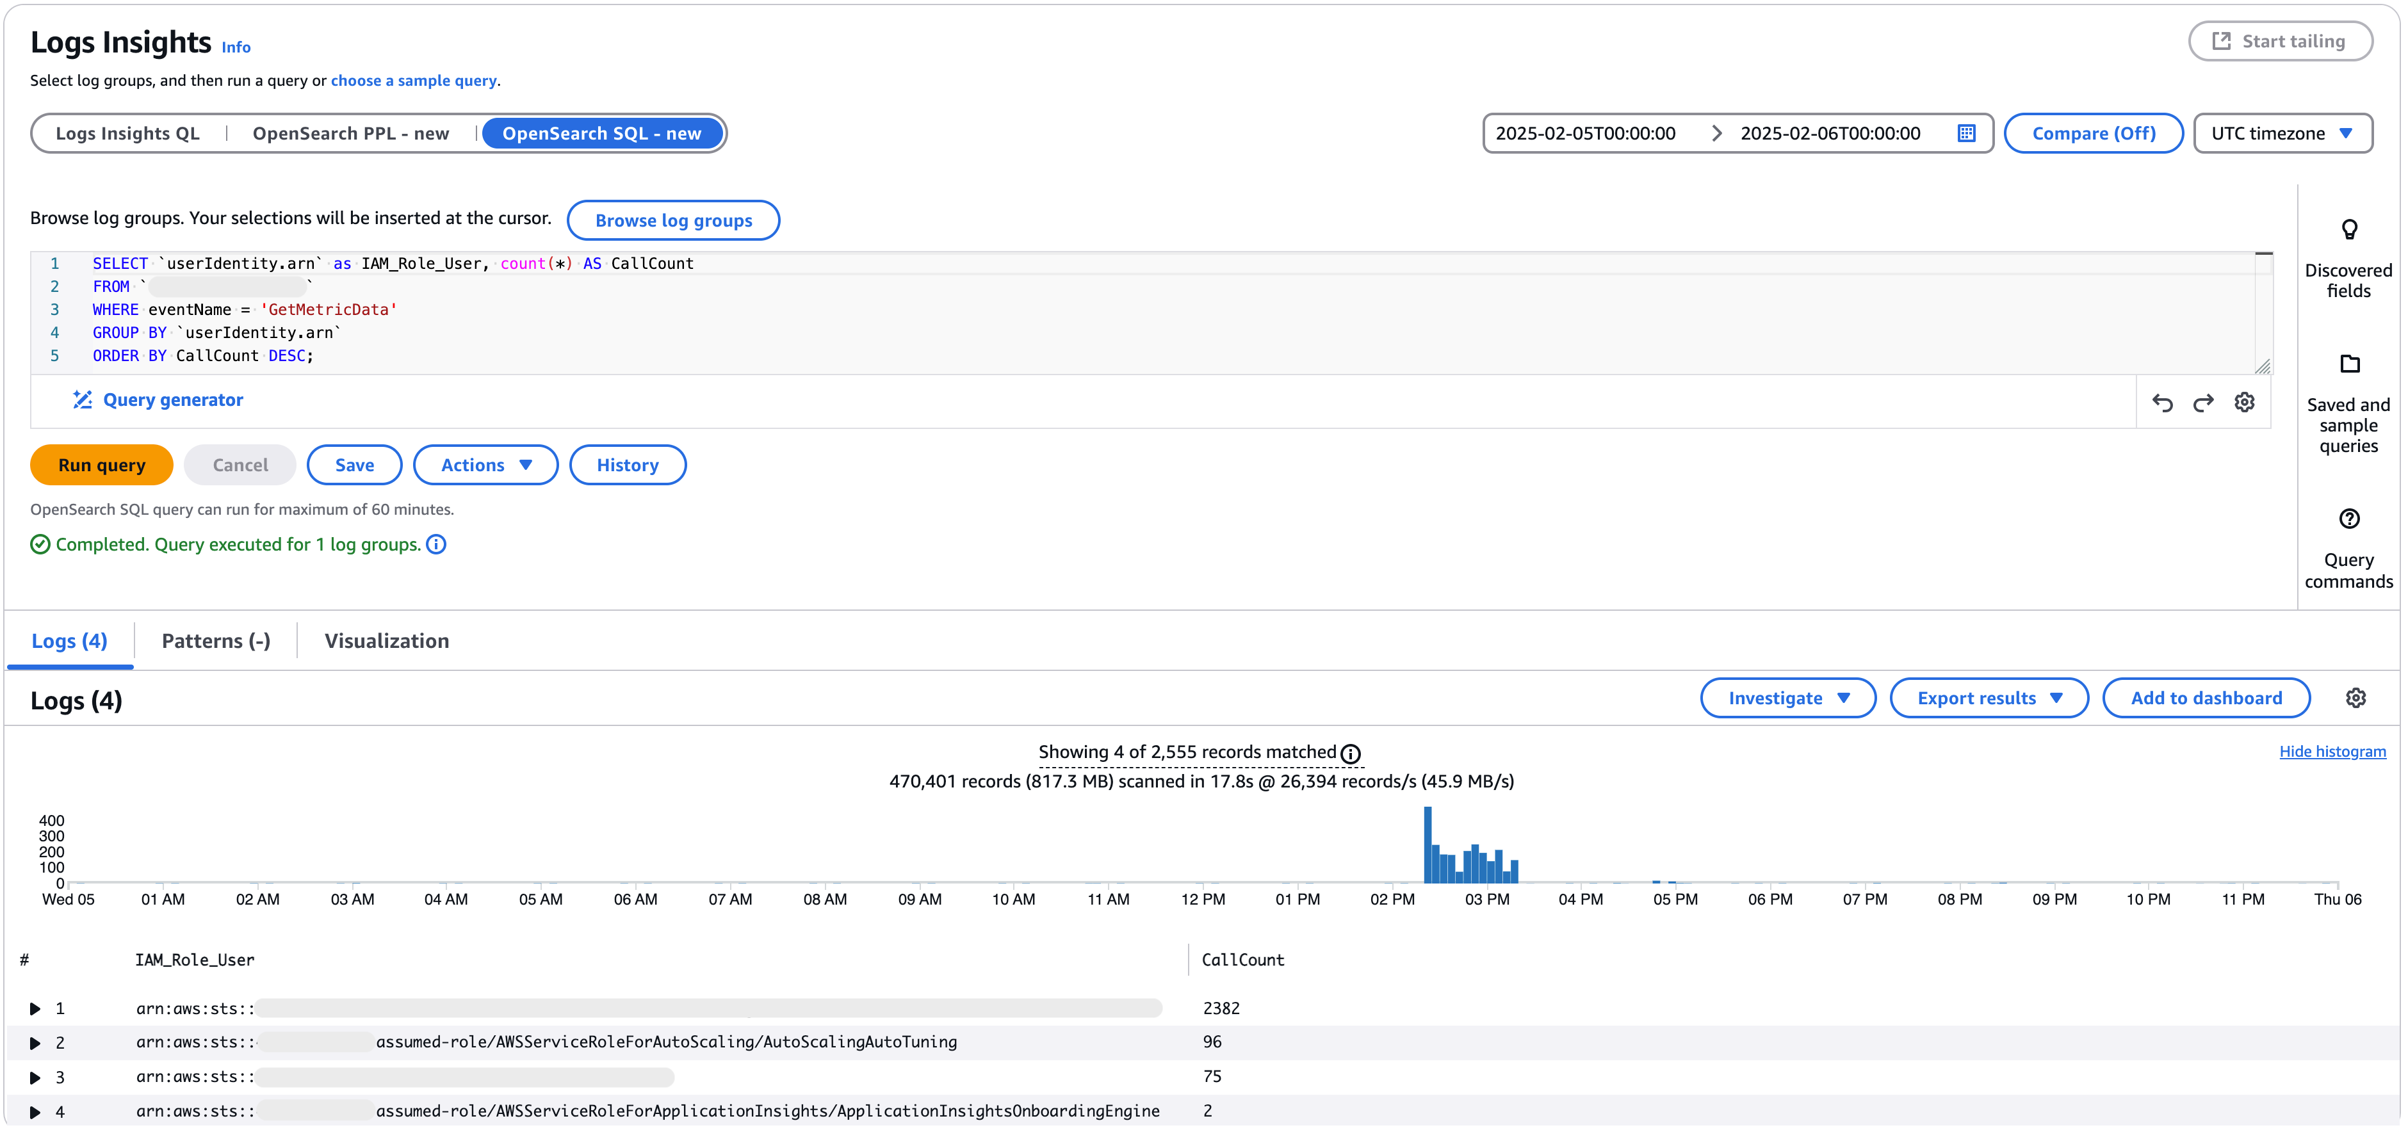
Task: Click Run query button
Action: coord(102,465)
